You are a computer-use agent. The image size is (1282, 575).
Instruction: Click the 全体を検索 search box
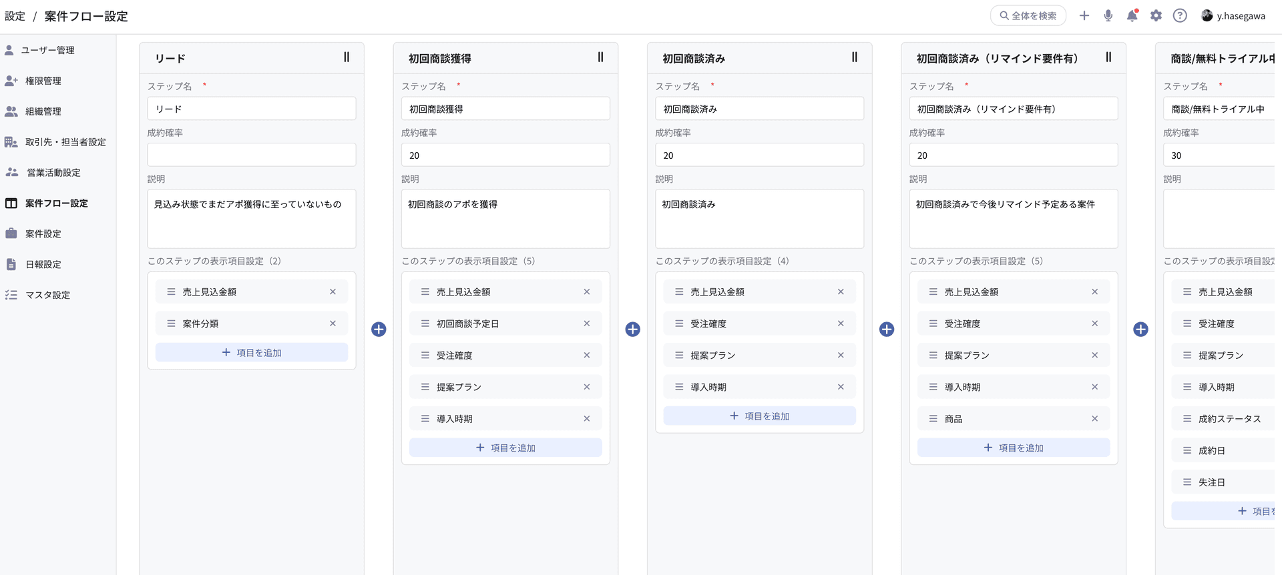coord(1028,16)
